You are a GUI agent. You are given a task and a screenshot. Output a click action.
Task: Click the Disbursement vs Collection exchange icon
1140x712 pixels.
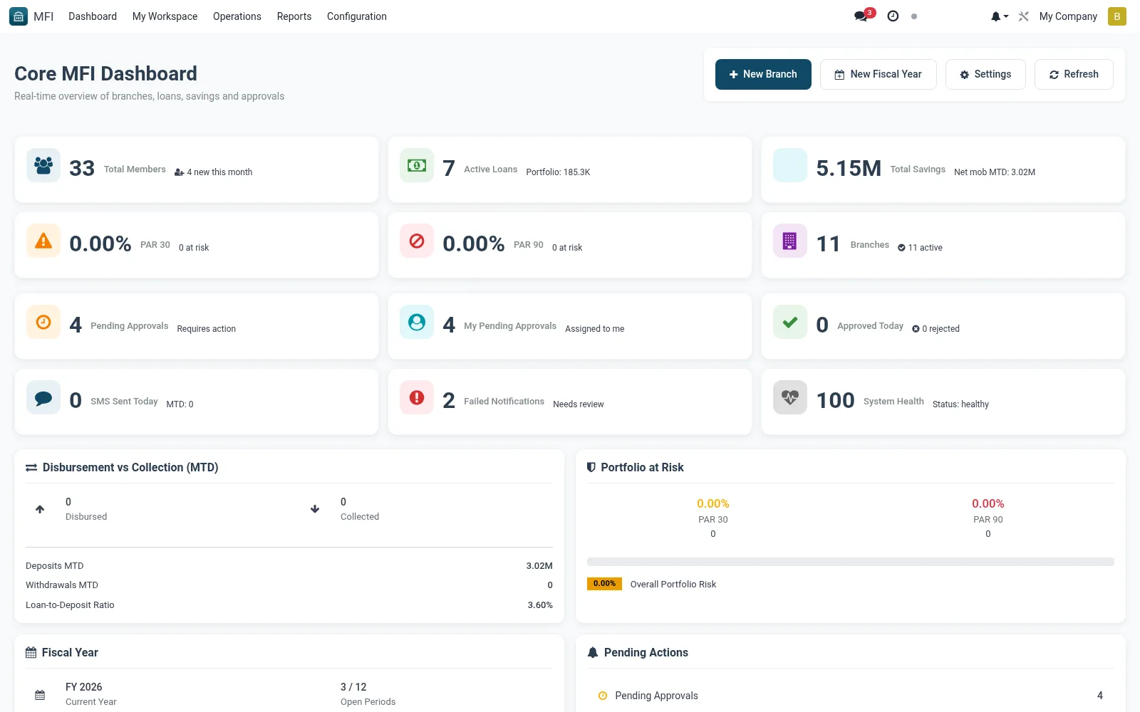31,468
